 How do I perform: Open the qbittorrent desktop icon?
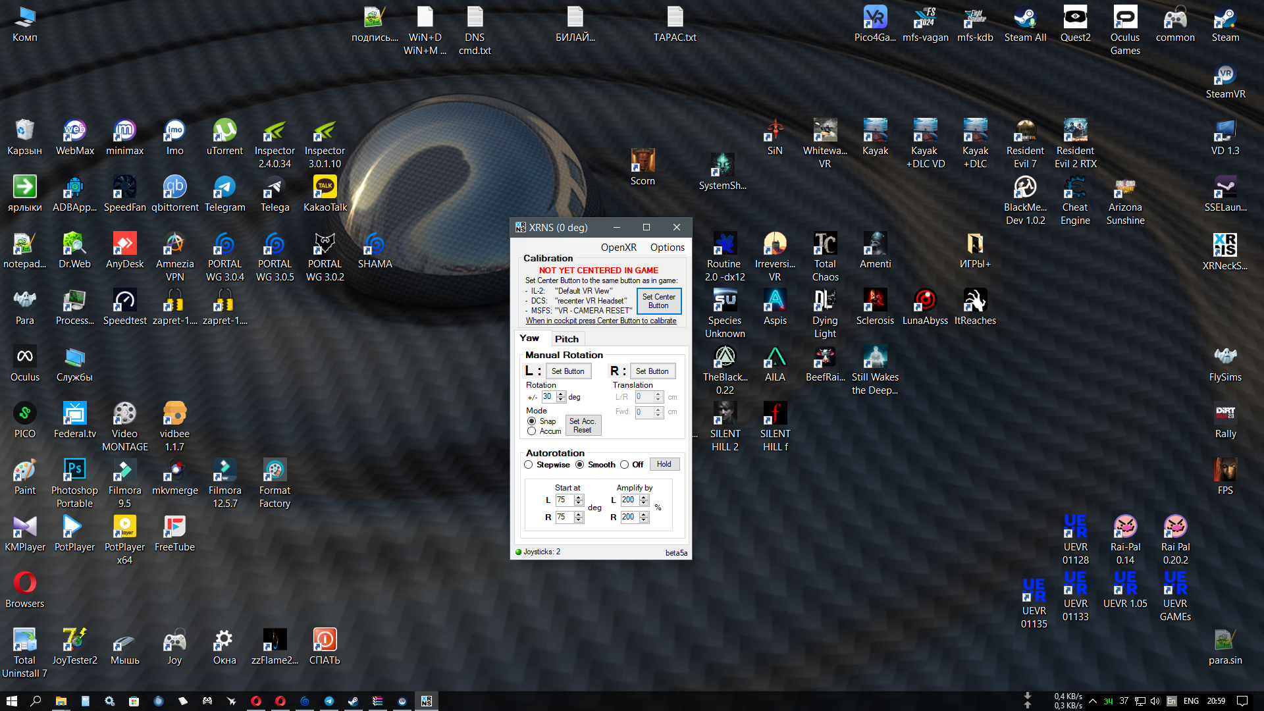pyautogui.click(x=174, y=194)
